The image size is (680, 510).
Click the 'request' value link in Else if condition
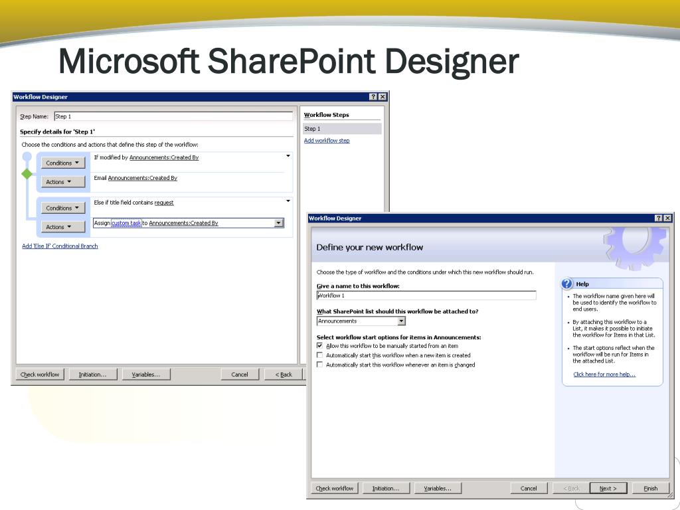coord(164,203)
